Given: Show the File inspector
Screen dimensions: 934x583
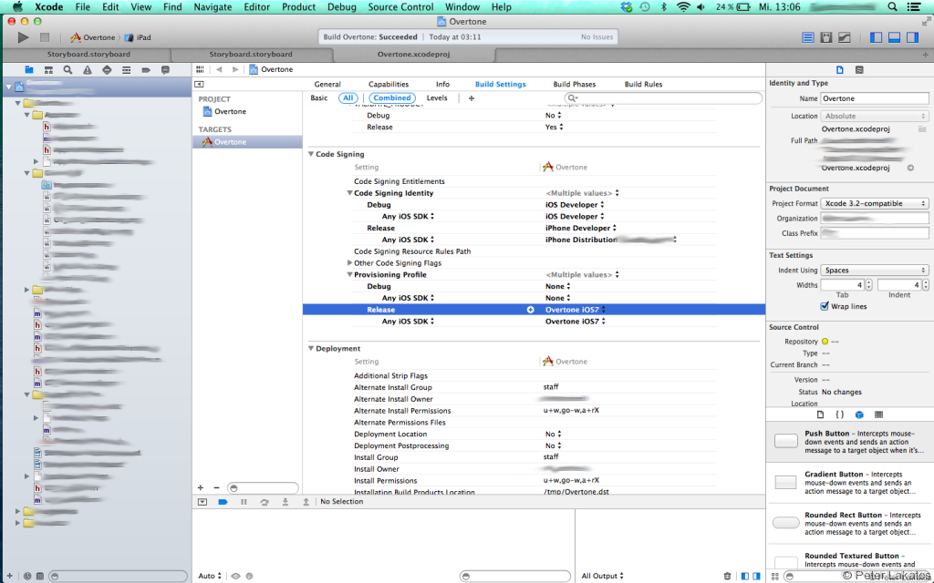Looking at the screenshot, I should tap(840, 69).
